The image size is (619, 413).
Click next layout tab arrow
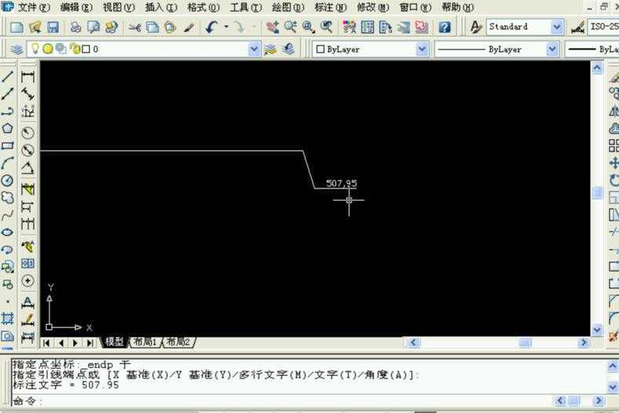point(75,342)
